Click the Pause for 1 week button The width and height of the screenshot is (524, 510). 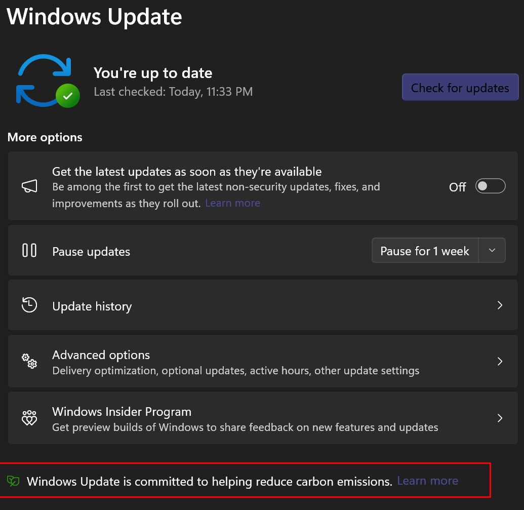(425, 251)
